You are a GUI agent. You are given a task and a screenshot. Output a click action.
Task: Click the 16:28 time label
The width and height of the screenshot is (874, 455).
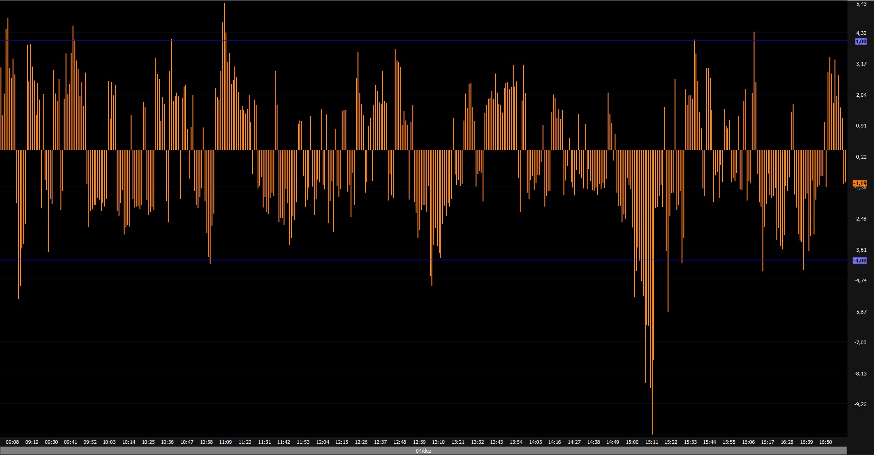pyautogui.click(x=787, y=442)
